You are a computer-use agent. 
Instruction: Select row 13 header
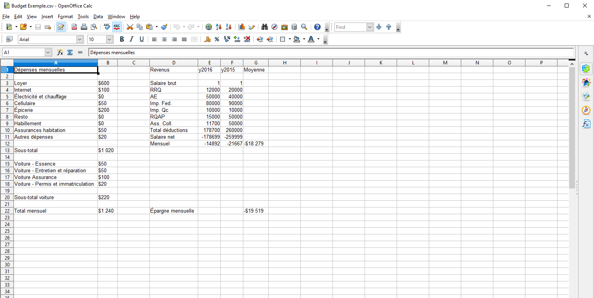pos(7,151)
